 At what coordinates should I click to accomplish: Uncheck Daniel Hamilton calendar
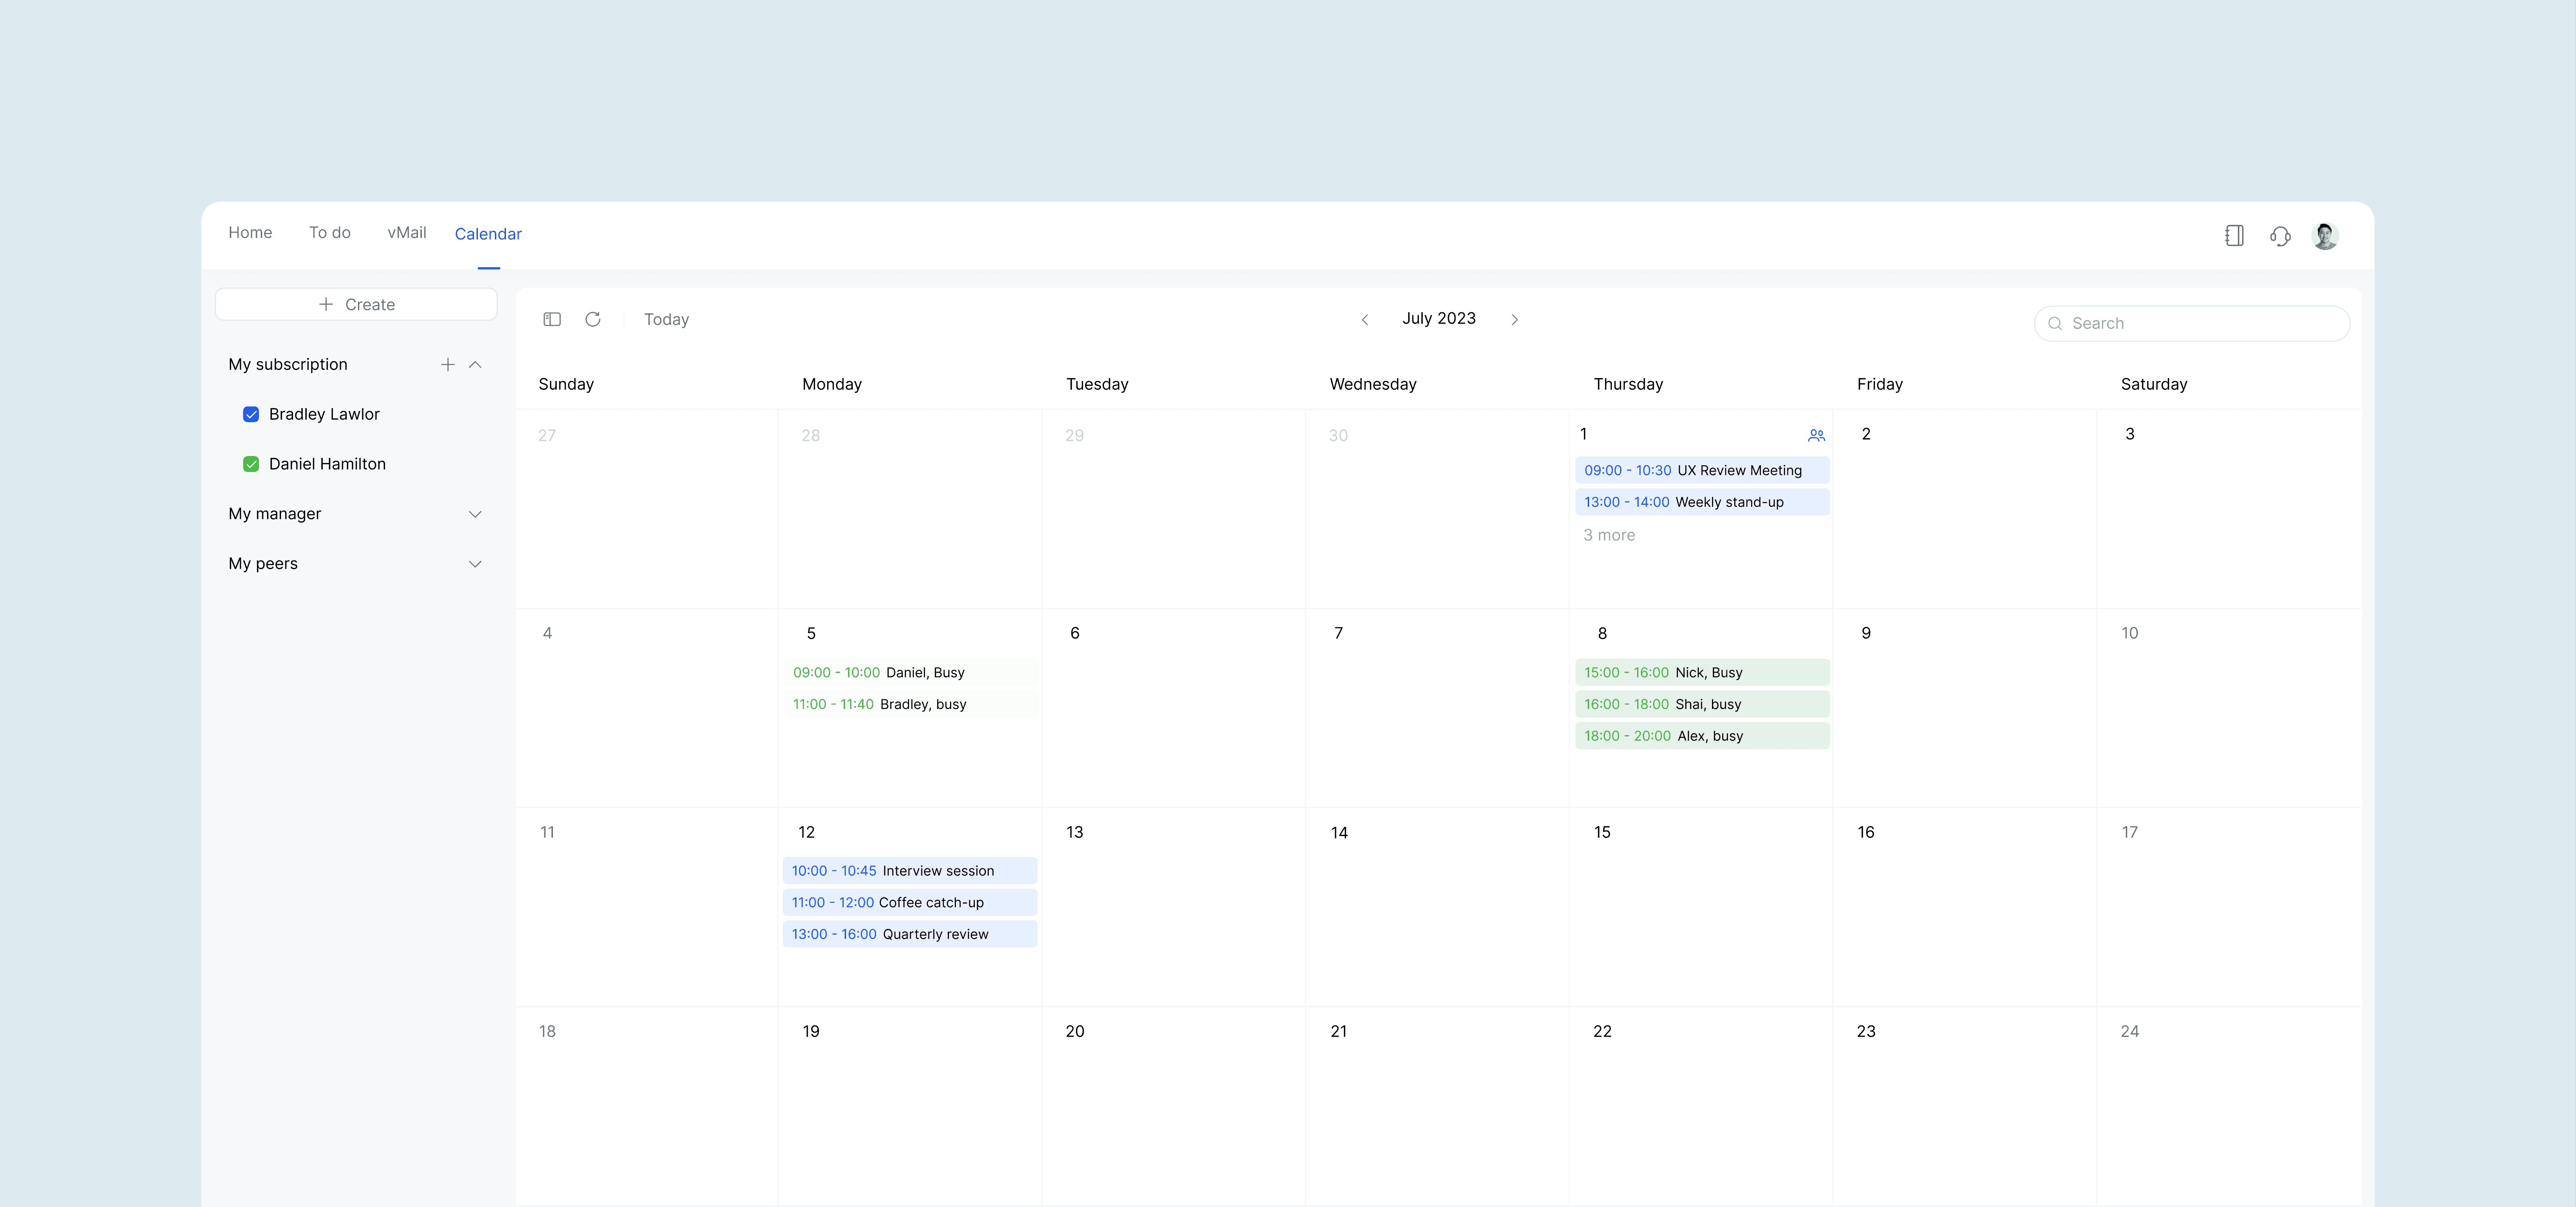[x=251, y=464]
